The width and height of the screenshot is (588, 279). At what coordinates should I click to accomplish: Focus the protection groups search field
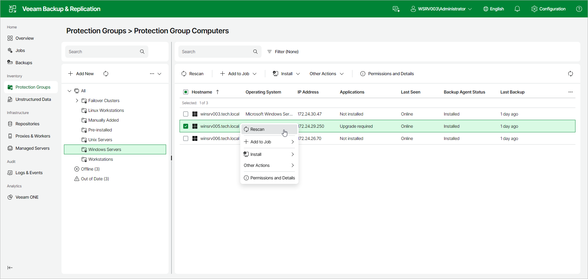[107, 52]
